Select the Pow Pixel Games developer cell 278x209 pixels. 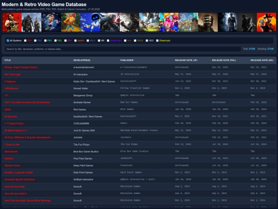tap(82, 158)
